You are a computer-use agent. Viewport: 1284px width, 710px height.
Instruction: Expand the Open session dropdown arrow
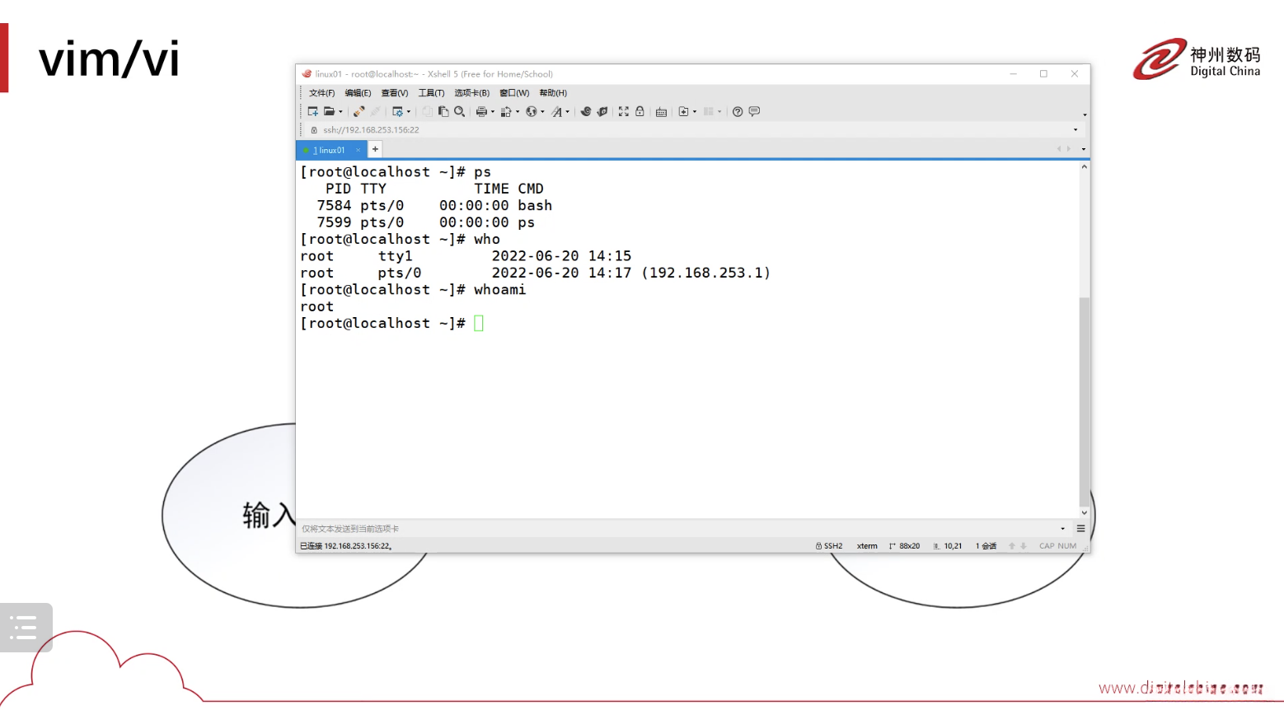tap(340, 112)
